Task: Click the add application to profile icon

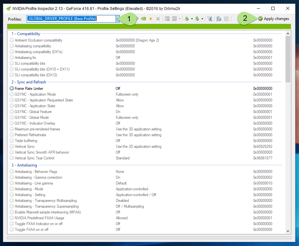Action: 167,19
